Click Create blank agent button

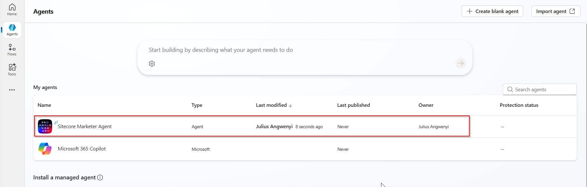(x=492, y=11)
